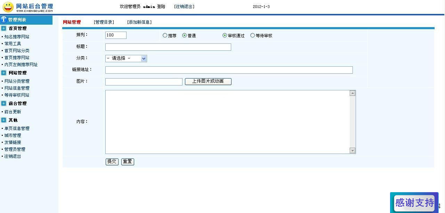Focus the 排列 field showing 100
The width and height of the screenshot is (445, 213).
(116, 35)
